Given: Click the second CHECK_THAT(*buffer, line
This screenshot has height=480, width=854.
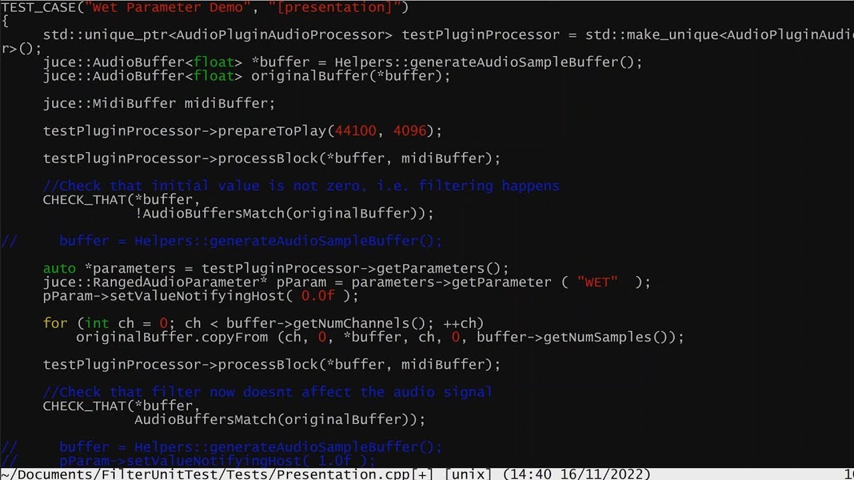Looking at the screenshot, I should (121, 405).
